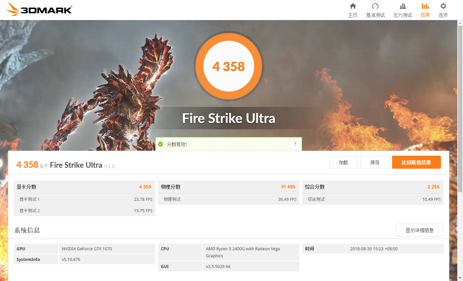Click the 36.49 FPS value
Viewport: 463px width, 281px height.
click(x=287, y=199)
